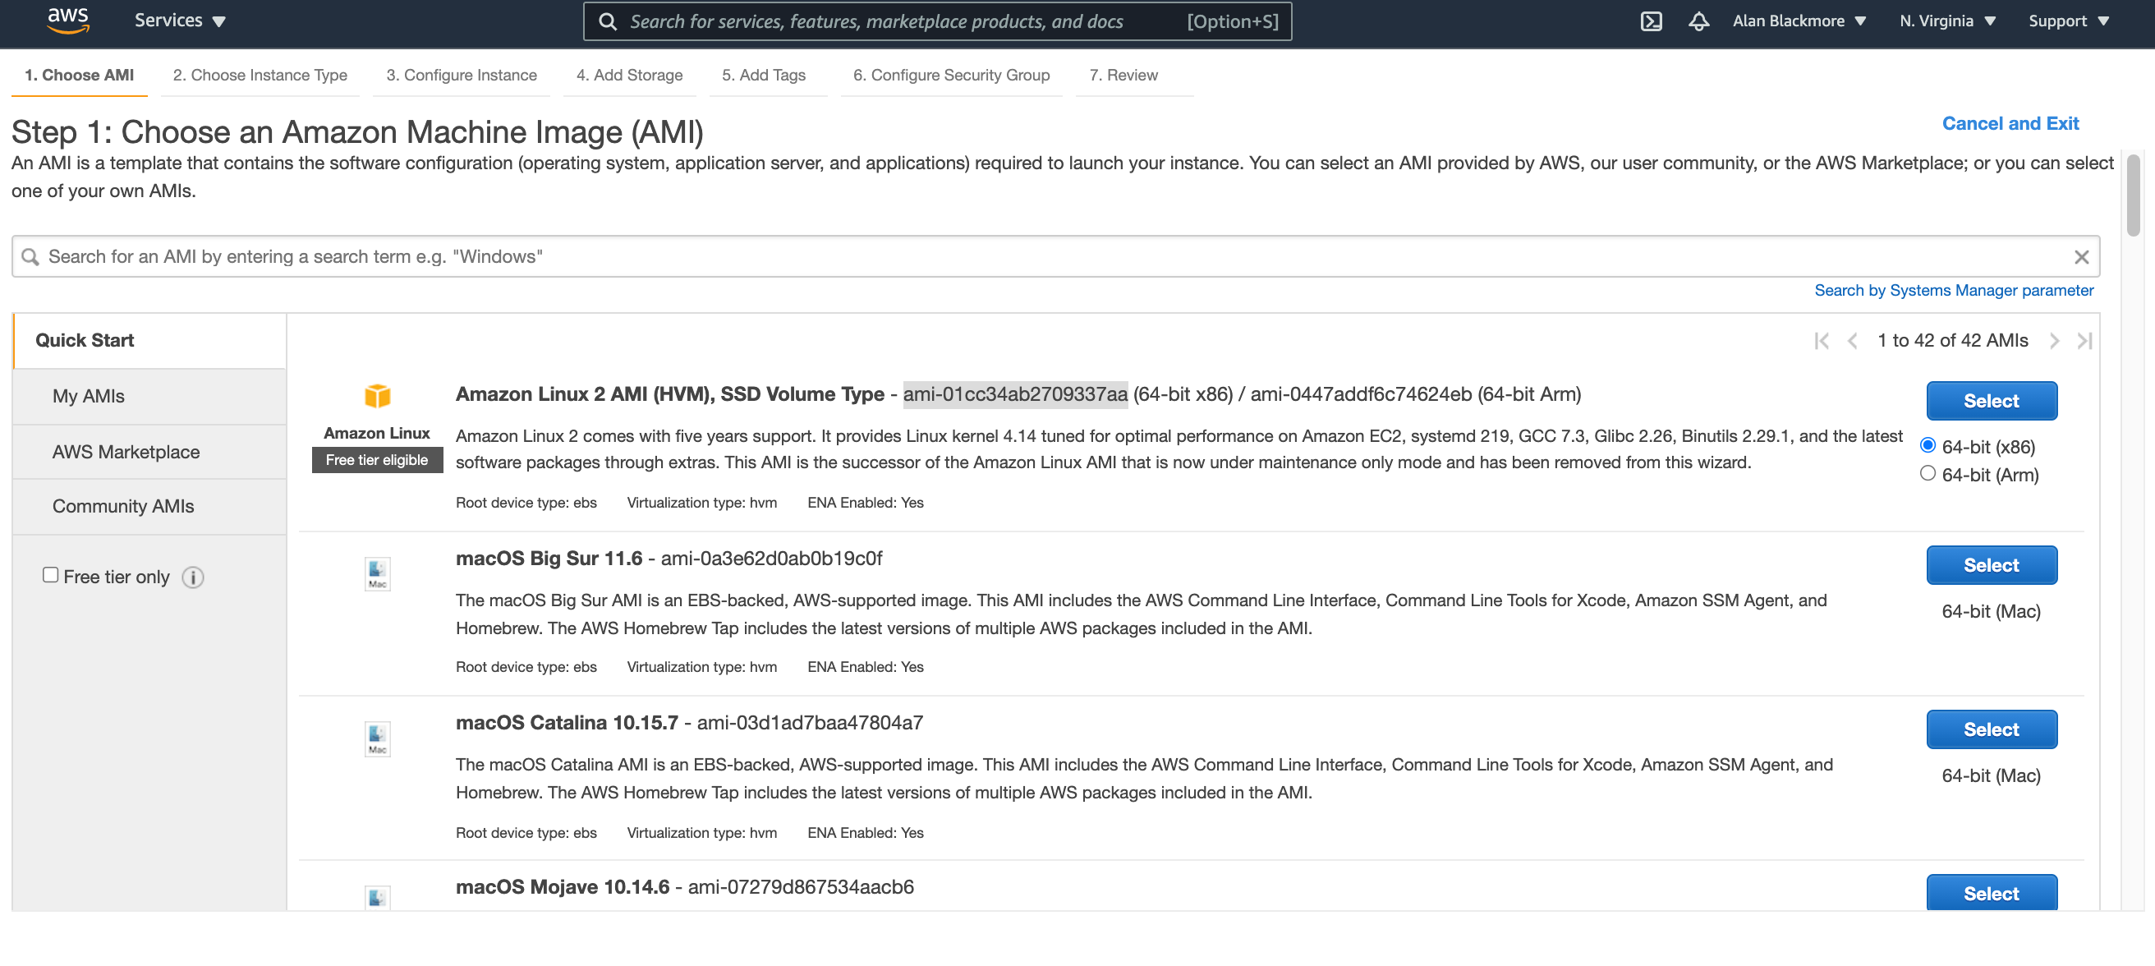Click the 64-bit (Mac) label for Big Sur
2155x966 pixels.
(x=1991, y=611)
